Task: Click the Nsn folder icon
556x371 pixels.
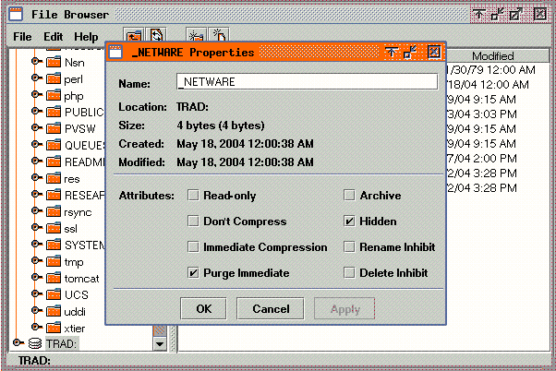Action: tap(54, 62)
